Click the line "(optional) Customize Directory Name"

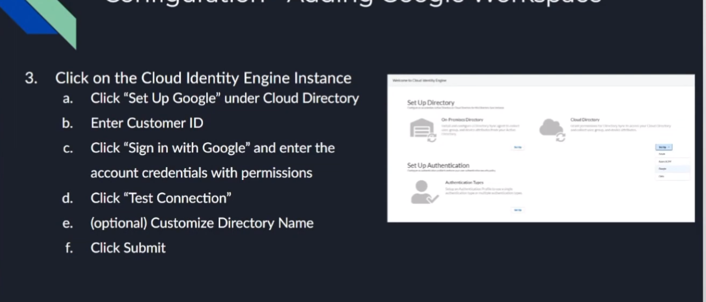(x=202, y=223)
